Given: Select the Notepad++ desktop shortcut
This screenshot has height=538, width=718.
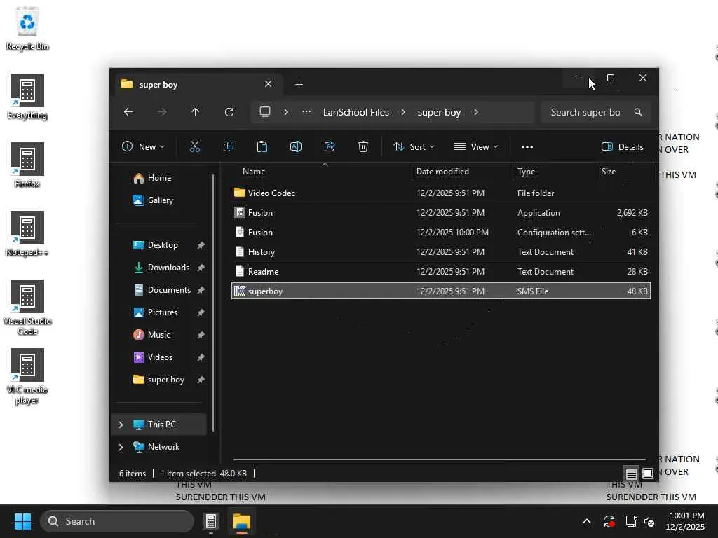Looking at the screenshot, I should (x=27, y=234).
